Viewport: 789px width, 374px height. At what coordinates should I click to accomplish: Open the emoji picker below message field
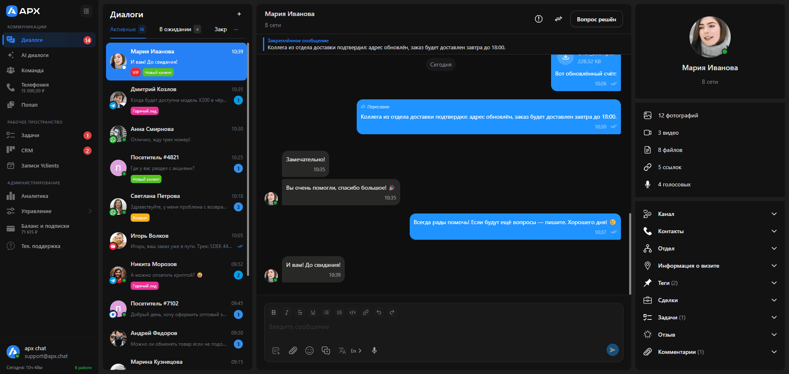pyautogui.click(x=309, y=351)
